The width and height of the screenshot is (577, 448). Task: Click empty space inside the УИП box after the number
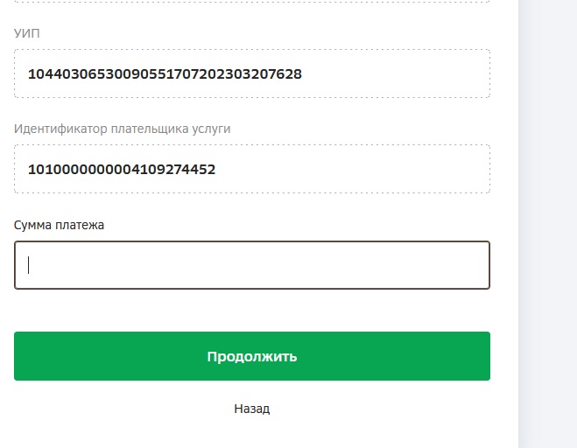coord(396,73)
